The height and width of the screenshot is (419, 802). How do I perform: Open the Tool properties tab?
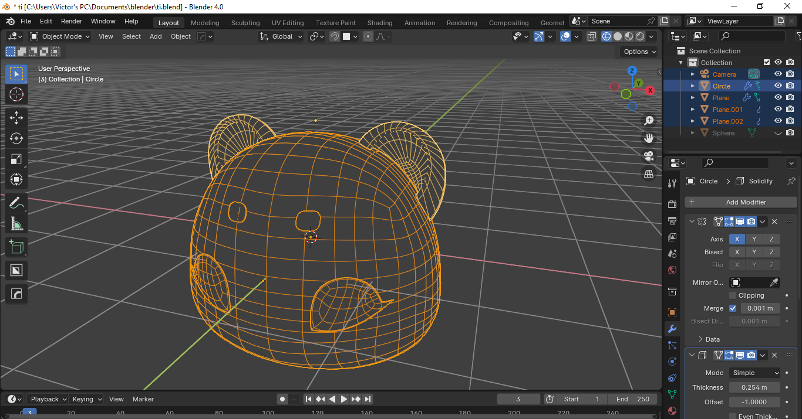point(673,183)
